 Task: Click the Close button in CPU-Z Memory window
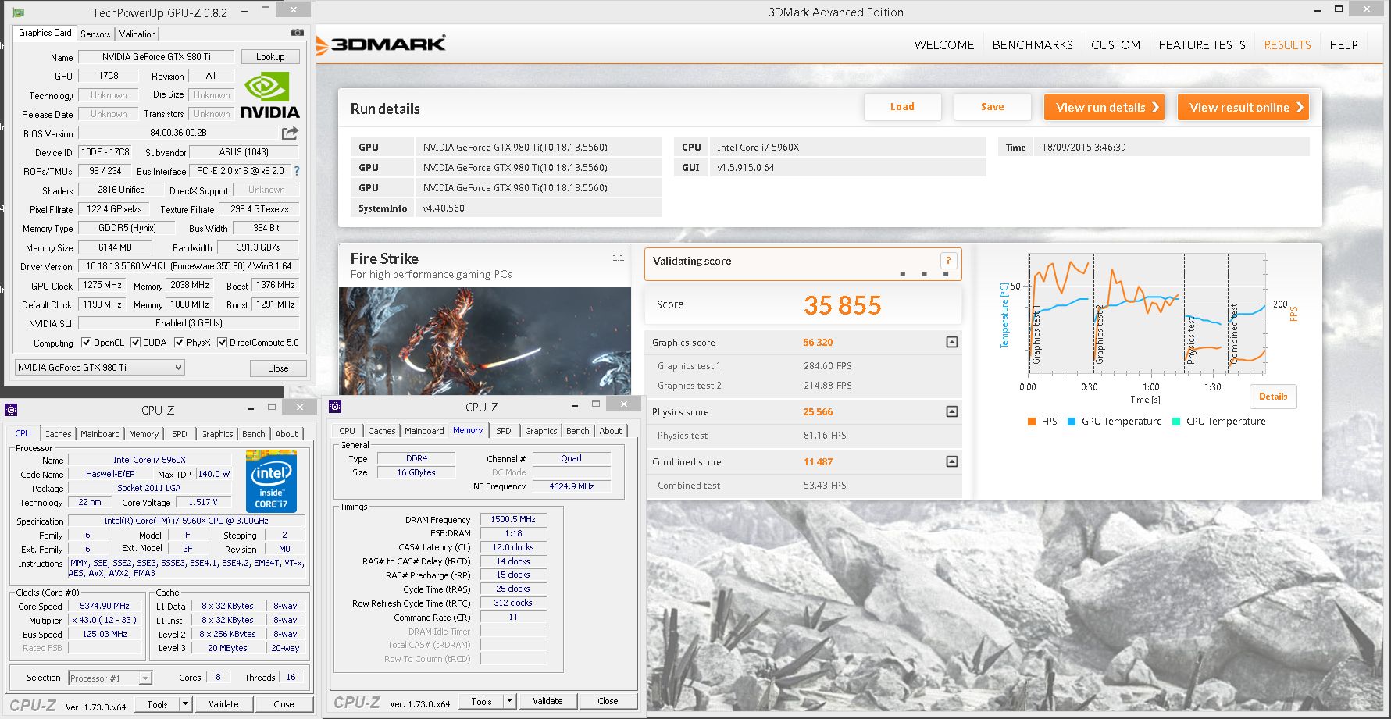click(x=608, y=701)
